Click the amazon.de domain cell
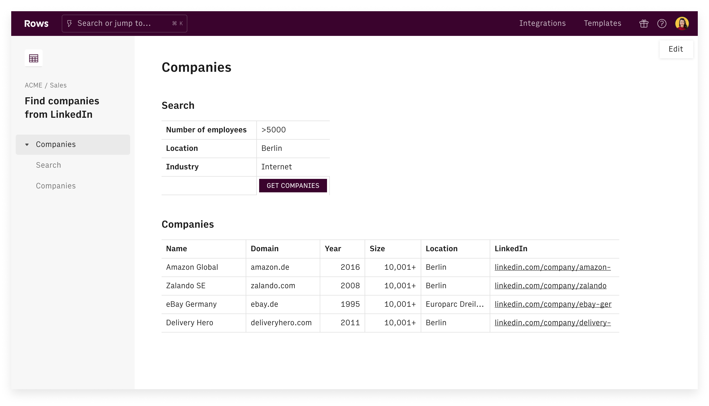 [x=283, y=267]
